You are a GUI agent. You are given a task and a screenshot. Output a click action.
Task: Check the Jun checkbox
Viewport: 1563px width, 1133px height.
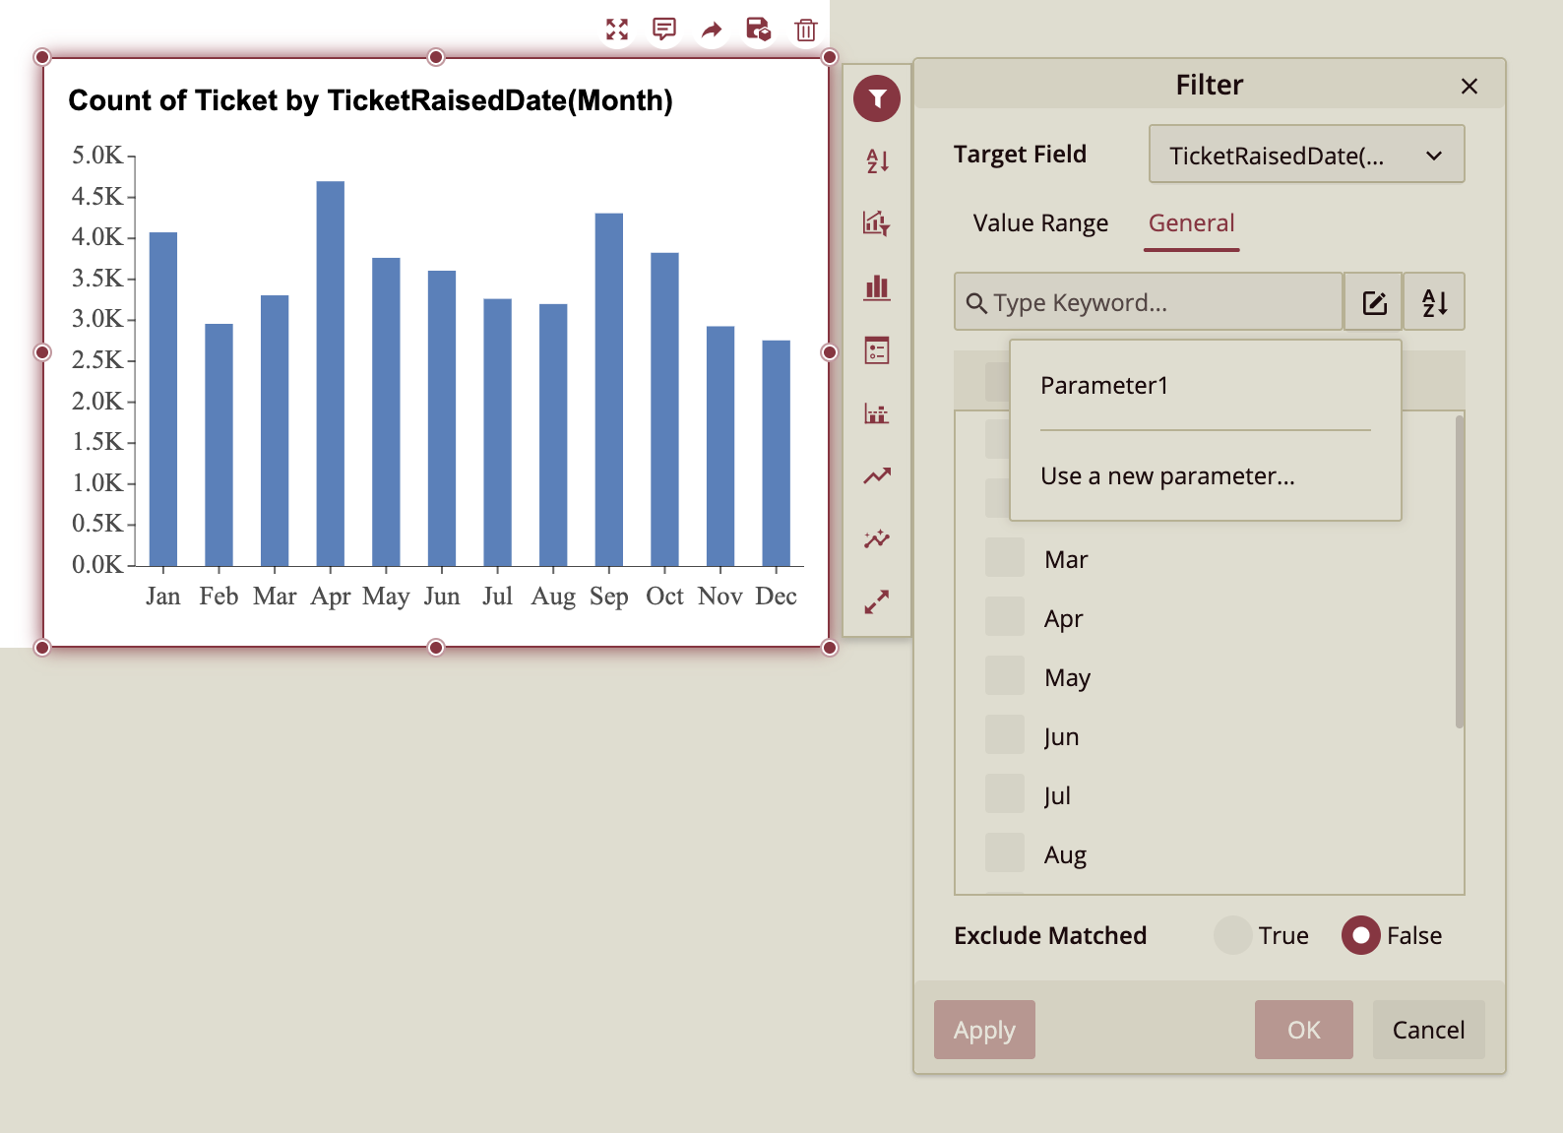point(1005,735)
